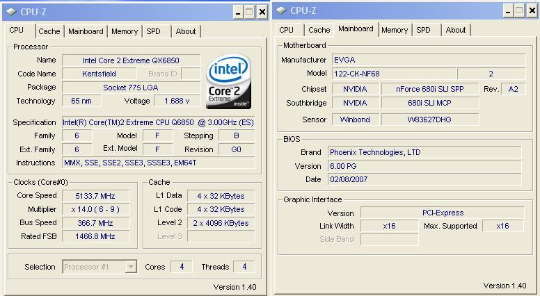Switch to SPD tab in right CPU-Z window
Viewport: 540px width, 296px height.
(423, 30)
